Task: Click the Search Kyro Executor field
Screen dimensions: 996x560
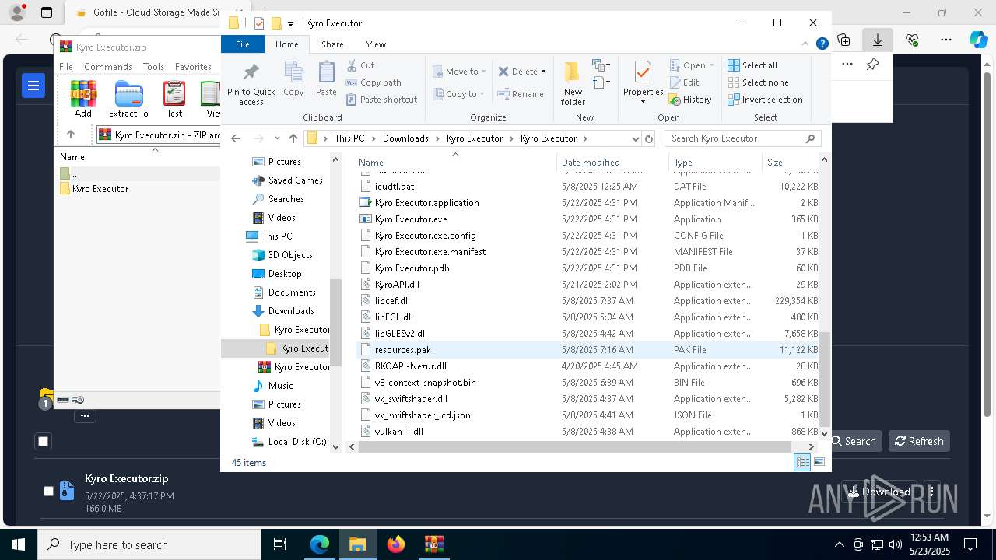Action: (743, 138)
